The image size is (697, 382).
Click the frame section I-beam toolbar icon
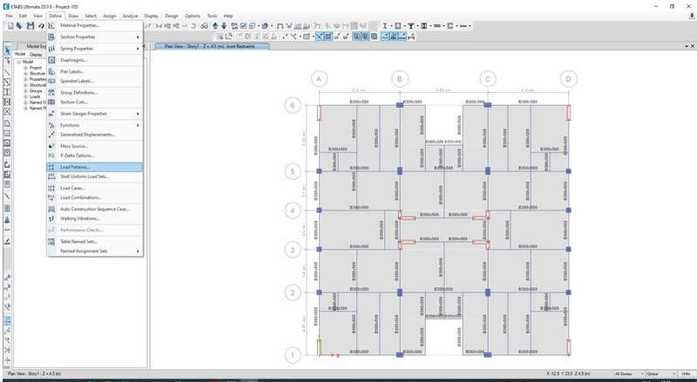coord(385,26)
